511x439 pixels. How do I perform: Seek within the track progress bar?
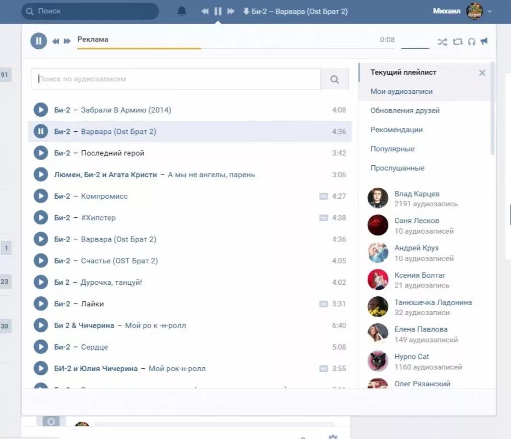236,48
